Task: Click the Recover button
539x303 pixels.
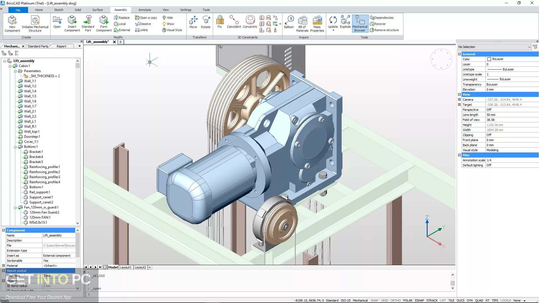Action: (x=378, y=24)
